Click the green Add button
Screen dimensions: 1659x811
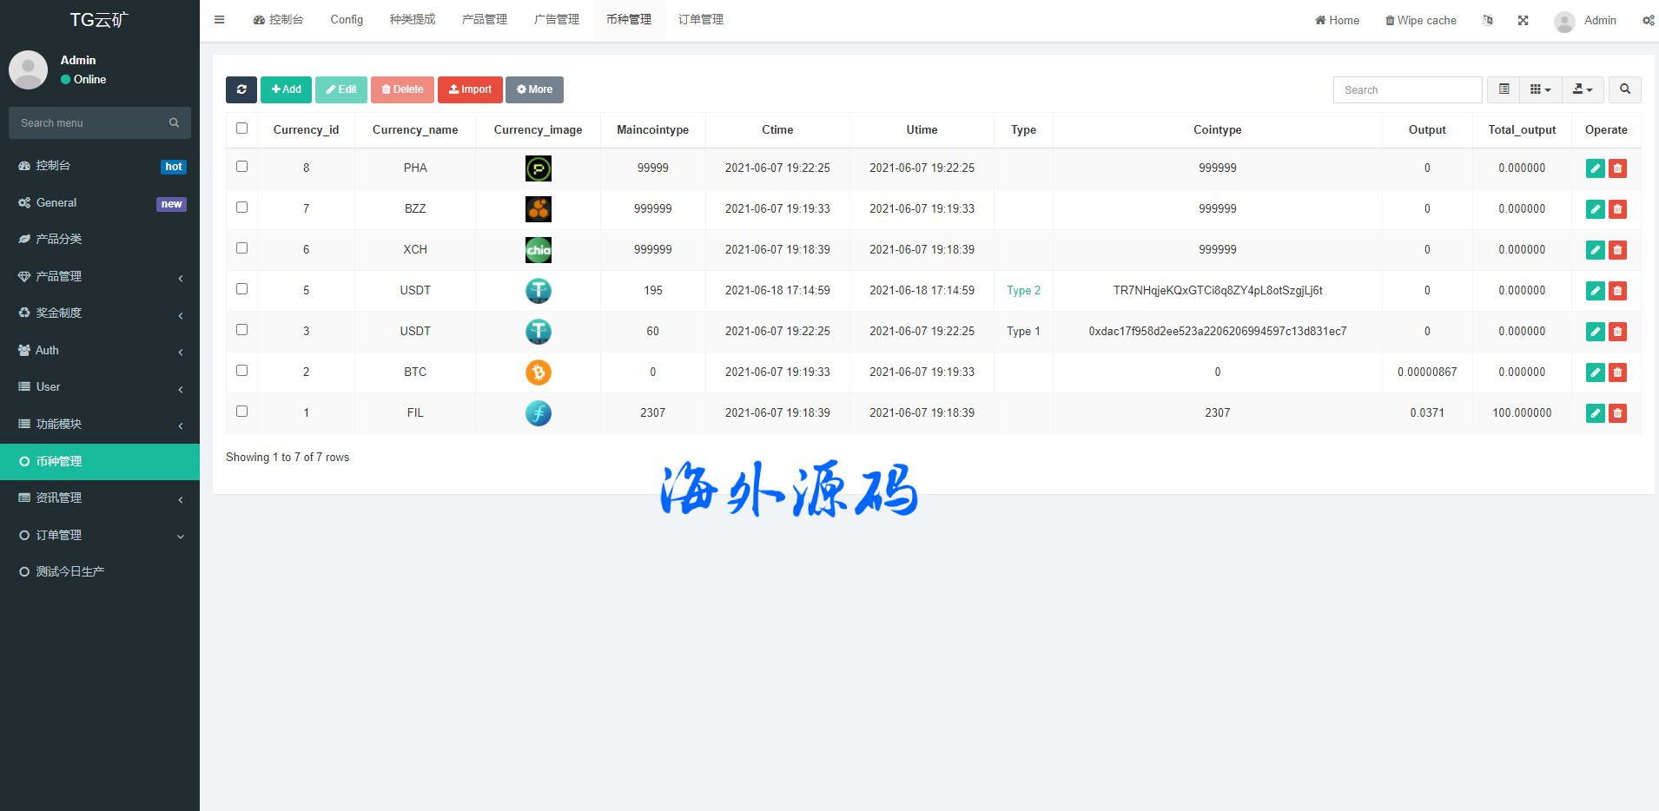[286, 89]
